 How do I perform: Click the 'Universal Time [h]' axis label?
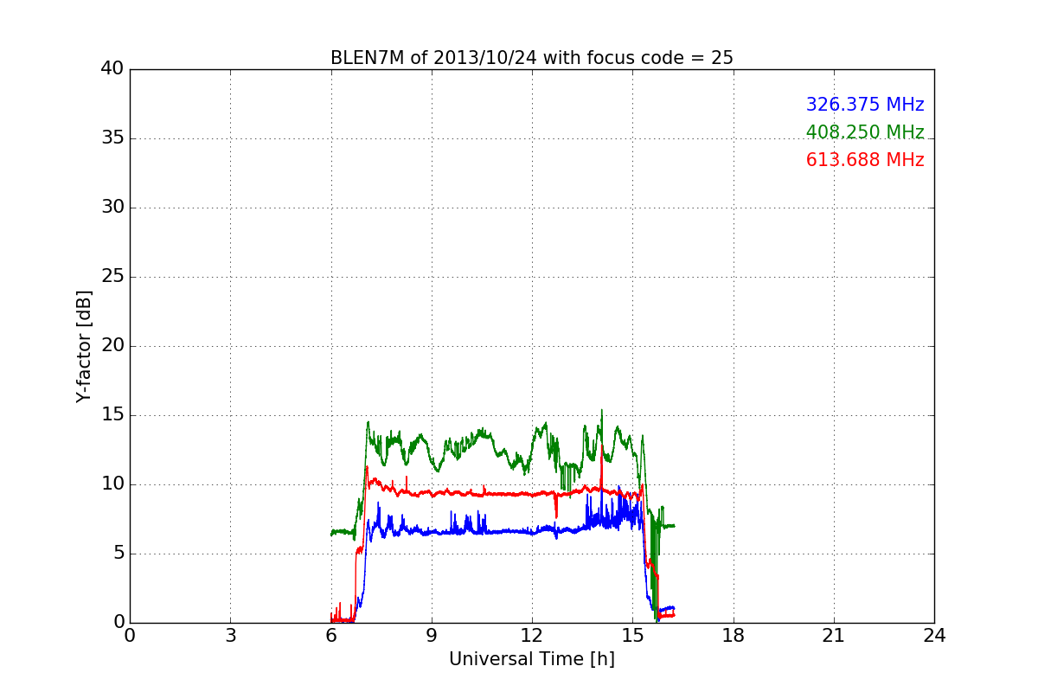[x=532, y=659]
